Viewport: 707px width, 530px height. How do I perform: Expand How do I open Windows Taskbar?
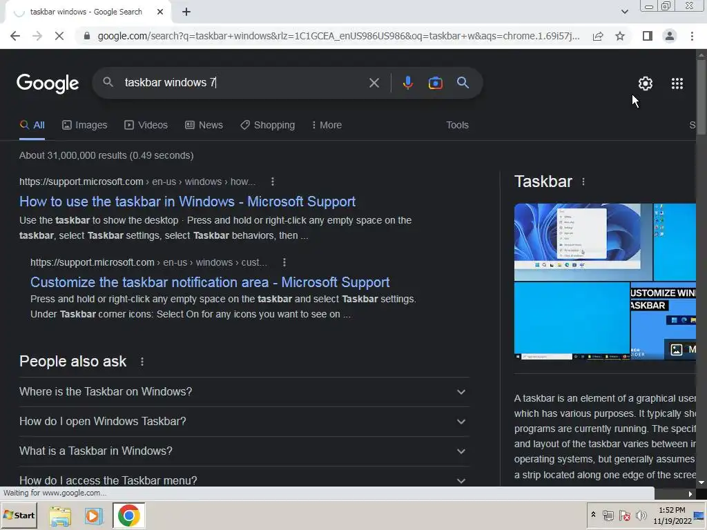[244, 422]
